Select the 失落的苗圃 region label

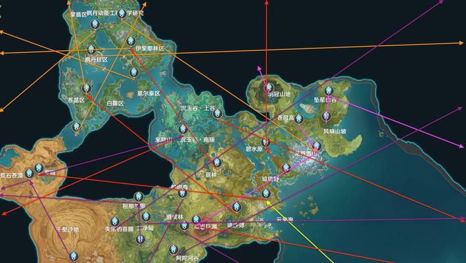[x=119, y=229]
